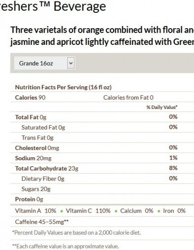The height and width of the screenshot is (250, 194).
Task: Click the Refreshers Beverage page title
Action: [x=53, y=6]
